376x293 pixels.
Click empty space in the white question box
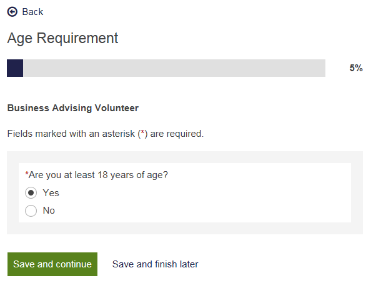250,200
